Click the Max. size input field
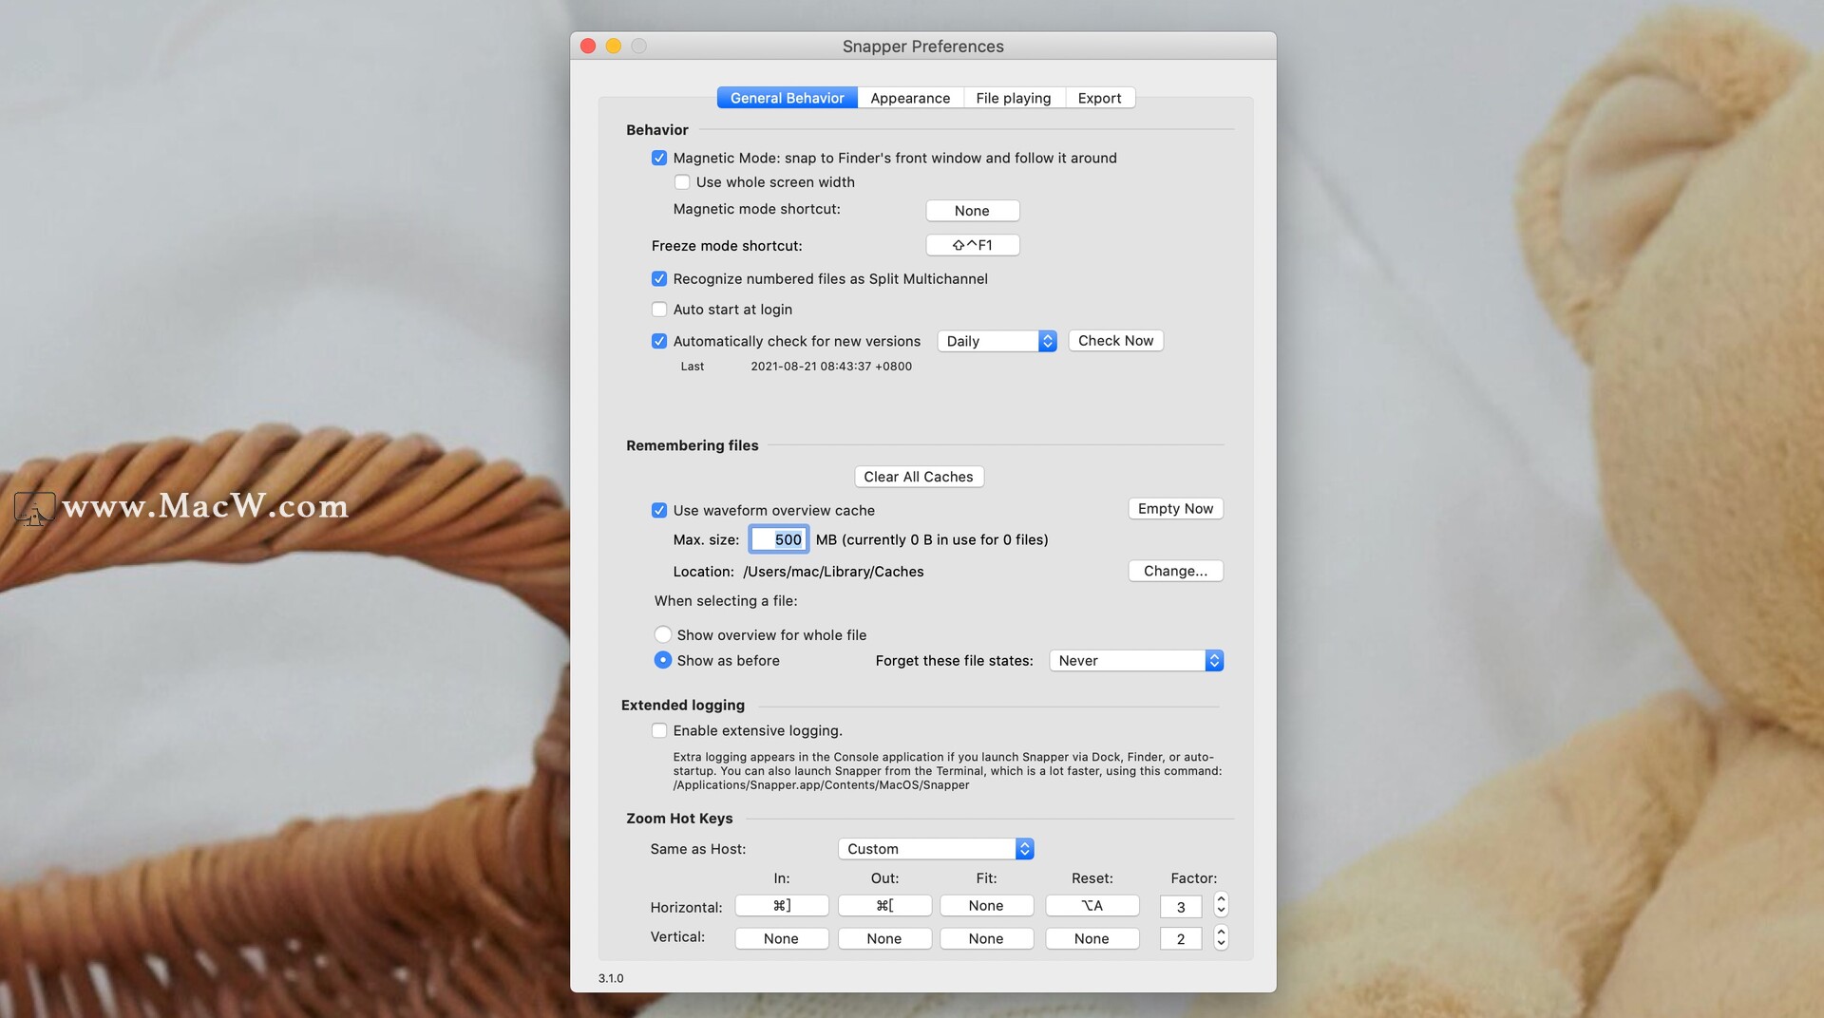1824x1018 pixels. click(x=779, y=539)
